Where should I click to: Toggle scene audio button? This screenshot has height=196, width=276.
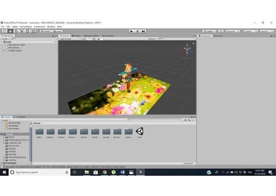point(94,39)
